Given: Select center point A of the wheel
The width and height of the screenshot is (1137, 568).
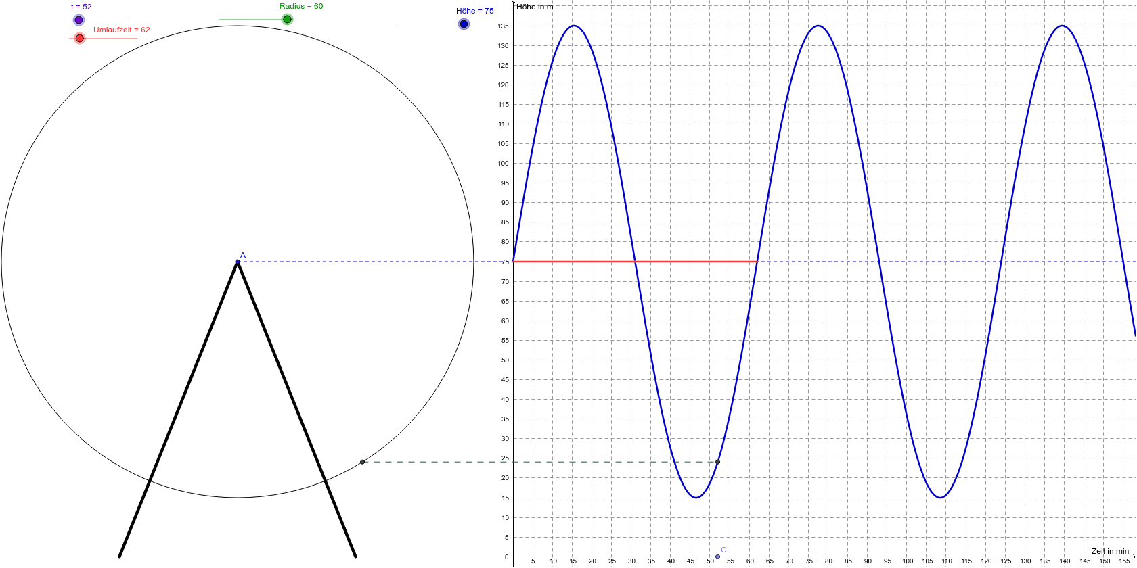Looking at the screenshot, I should (x=238, y=262).
